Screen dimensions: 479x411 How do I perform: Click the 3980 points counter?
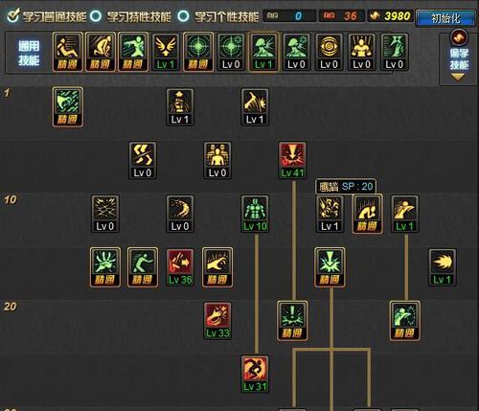click(390, 16)
